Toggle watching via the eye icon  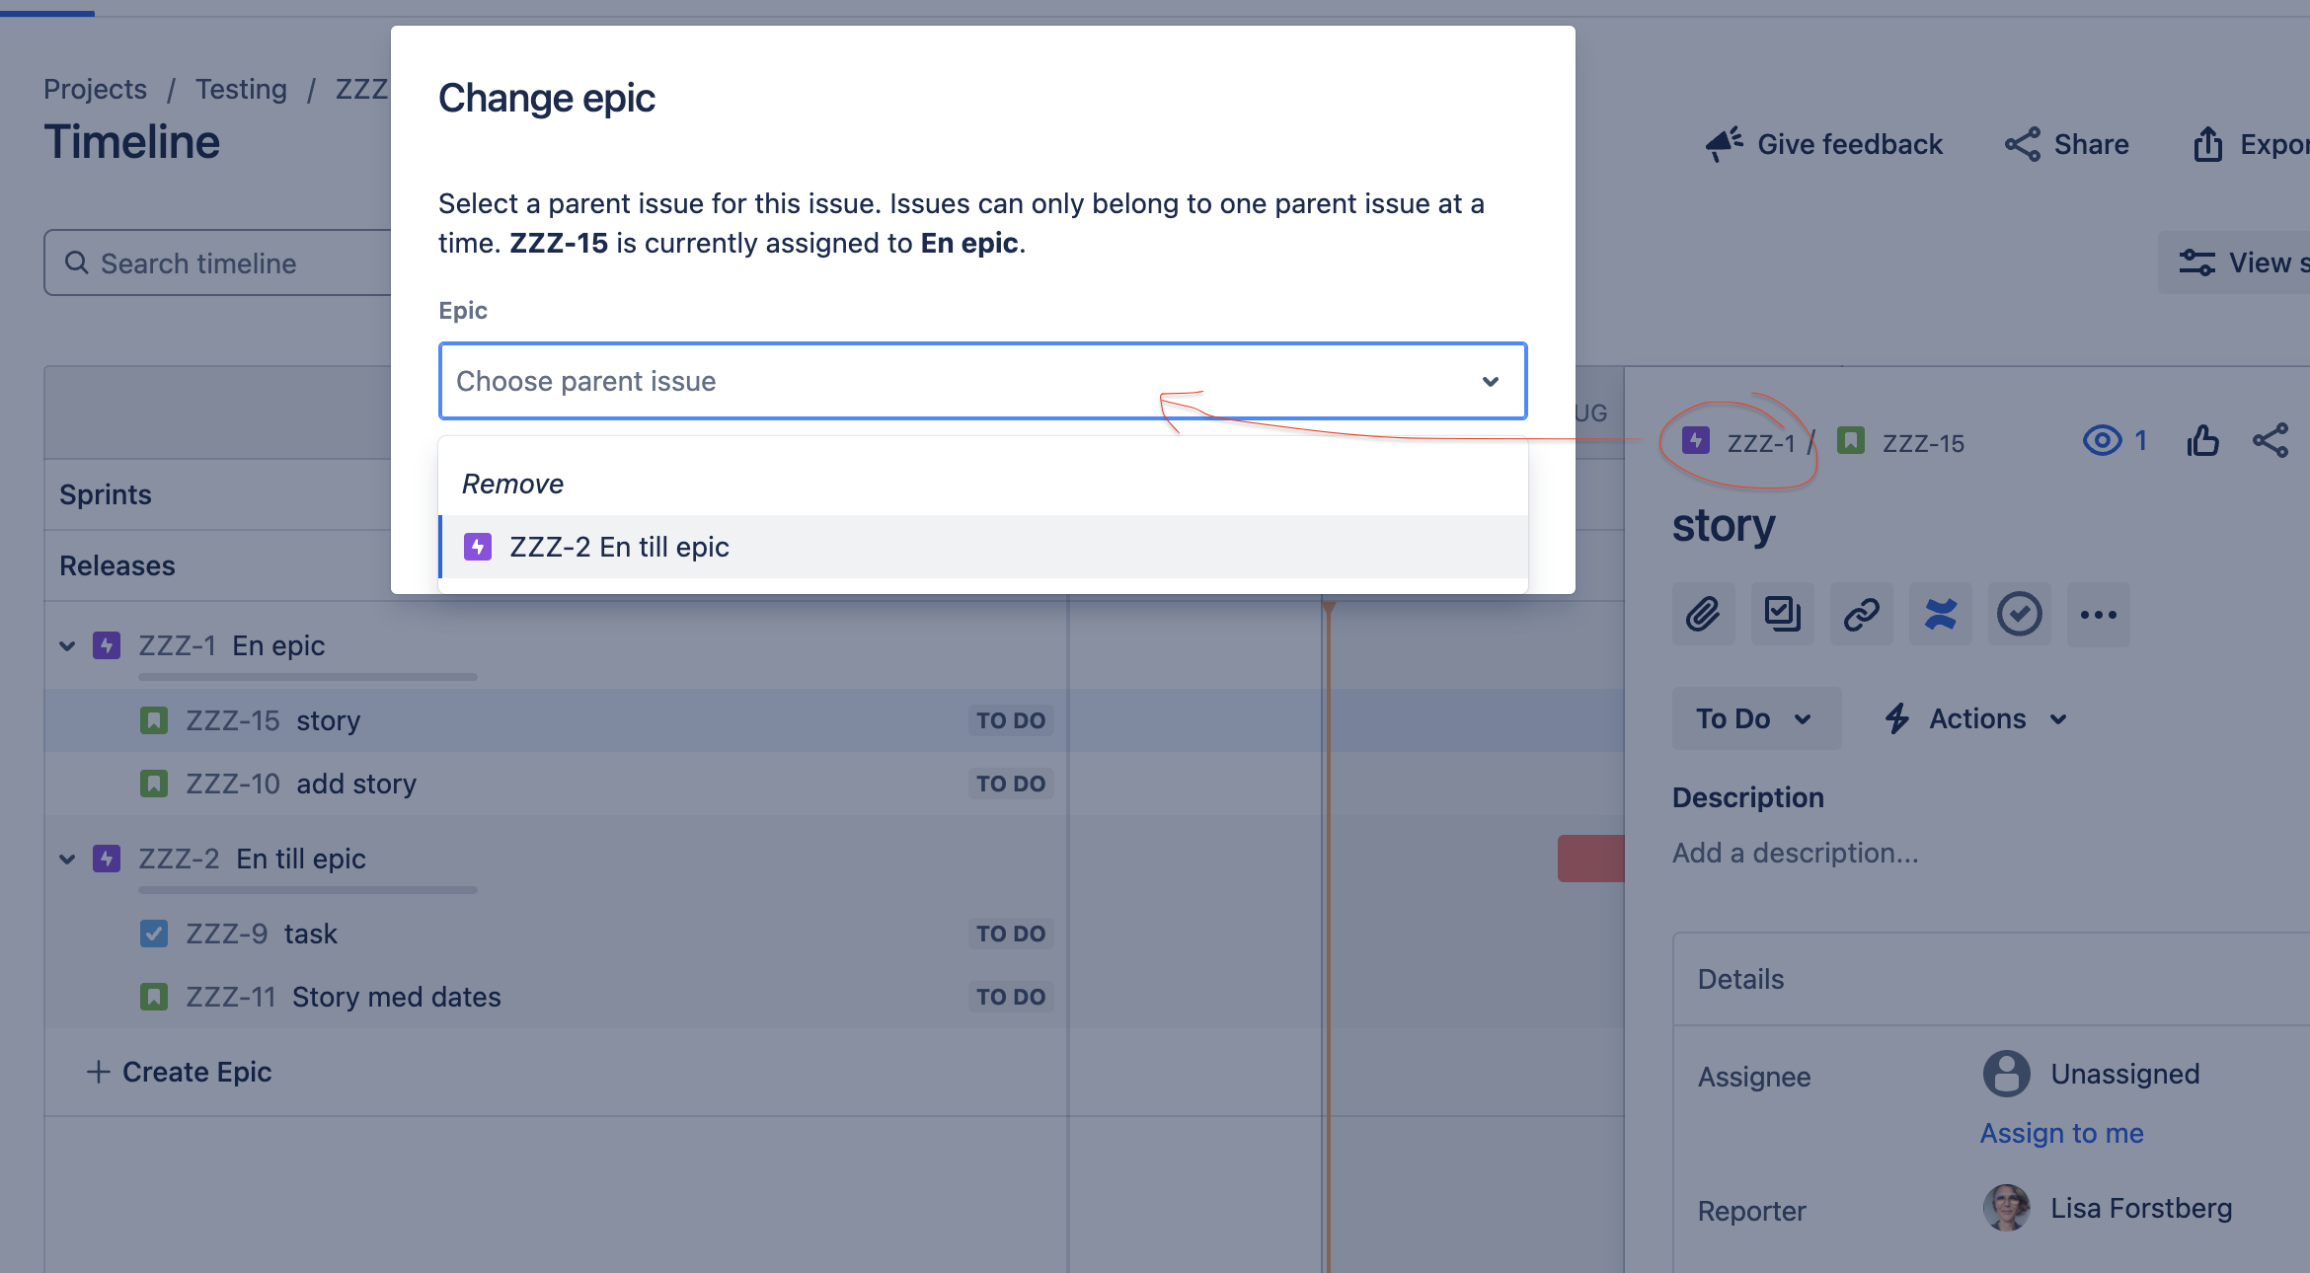[x=2104, y=441]
